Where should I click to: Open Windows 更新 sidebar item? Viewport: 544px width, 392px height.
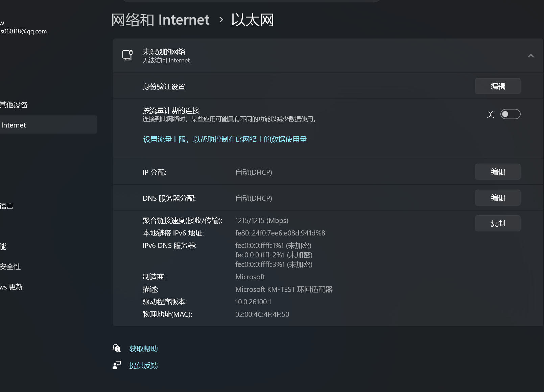click(x=11, y=287)
